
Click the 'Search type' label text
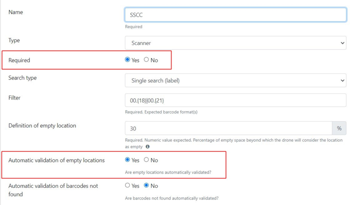tap(22, 78)
